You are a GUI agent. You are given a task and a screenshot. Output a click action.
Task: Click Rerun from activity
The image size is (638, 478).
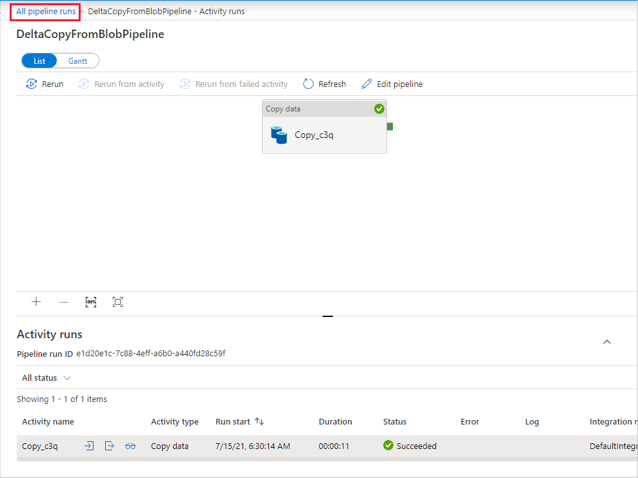click(121, 84)
